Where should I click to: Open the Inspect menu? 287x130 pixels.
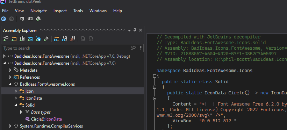(x=60, y=11)
